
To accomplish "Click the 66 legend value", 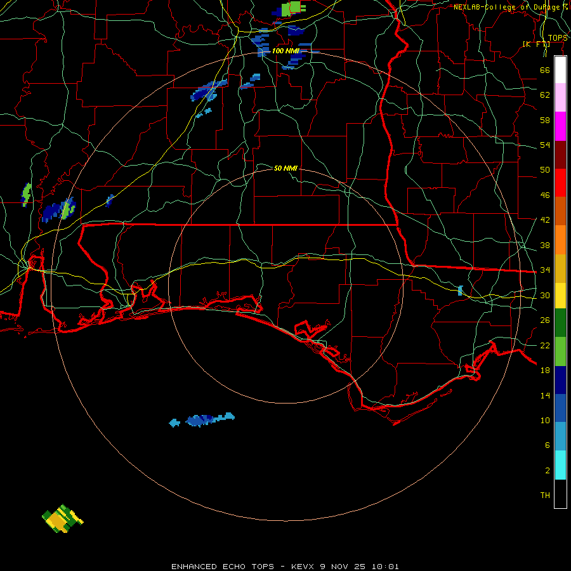I will tap(545, 70).
